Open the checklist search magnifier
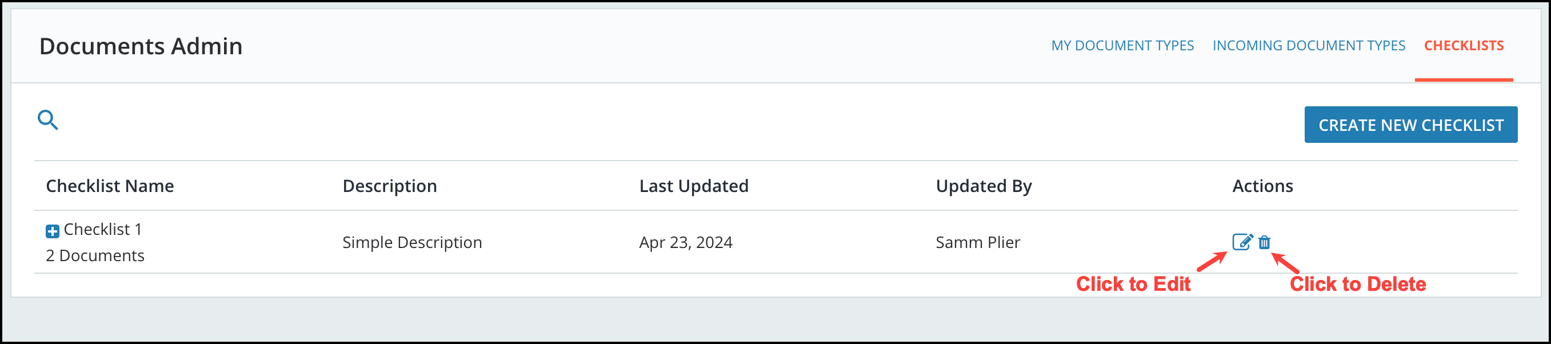 (x=47, y=120)
